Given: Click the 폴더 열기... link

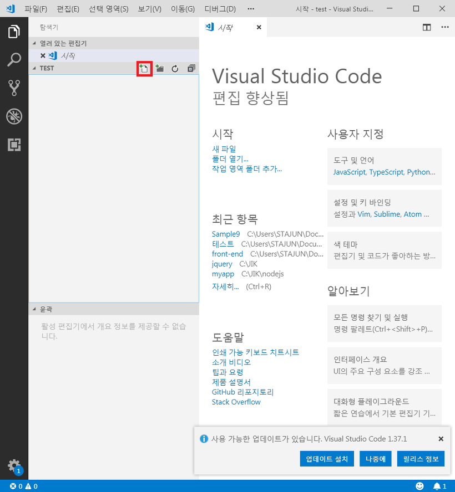Looking at the screenshot, I should 230,159.
